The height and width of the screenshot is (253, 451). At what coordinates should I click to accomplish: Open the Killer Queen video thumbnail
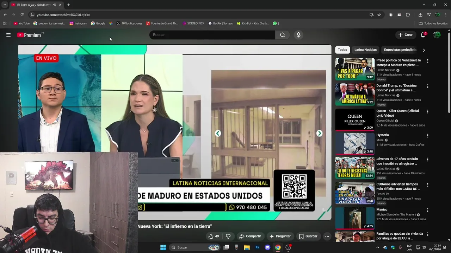tap(355, 119)
